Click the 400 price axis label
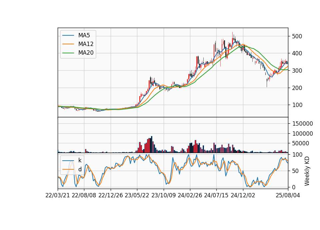Image resolution: width=320 pixels, height=230 pixels. 297,53
